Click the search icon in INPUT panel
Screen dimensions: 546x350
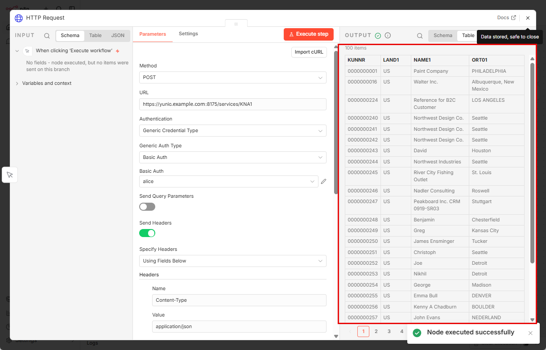pos(47,36)
